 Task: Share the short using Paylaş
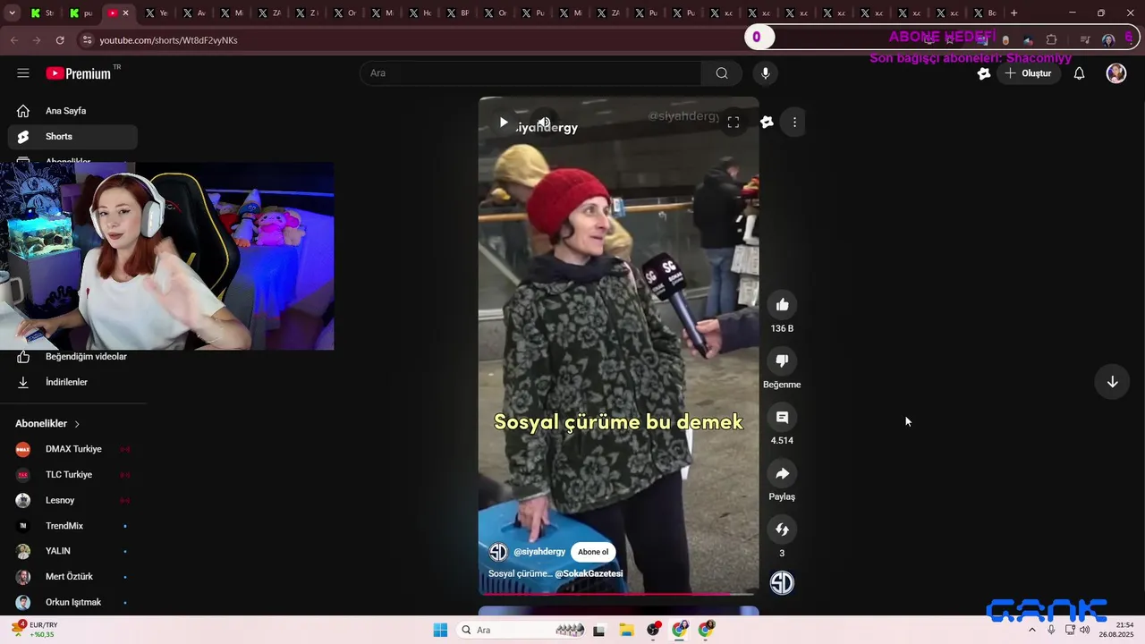(782, 474)
